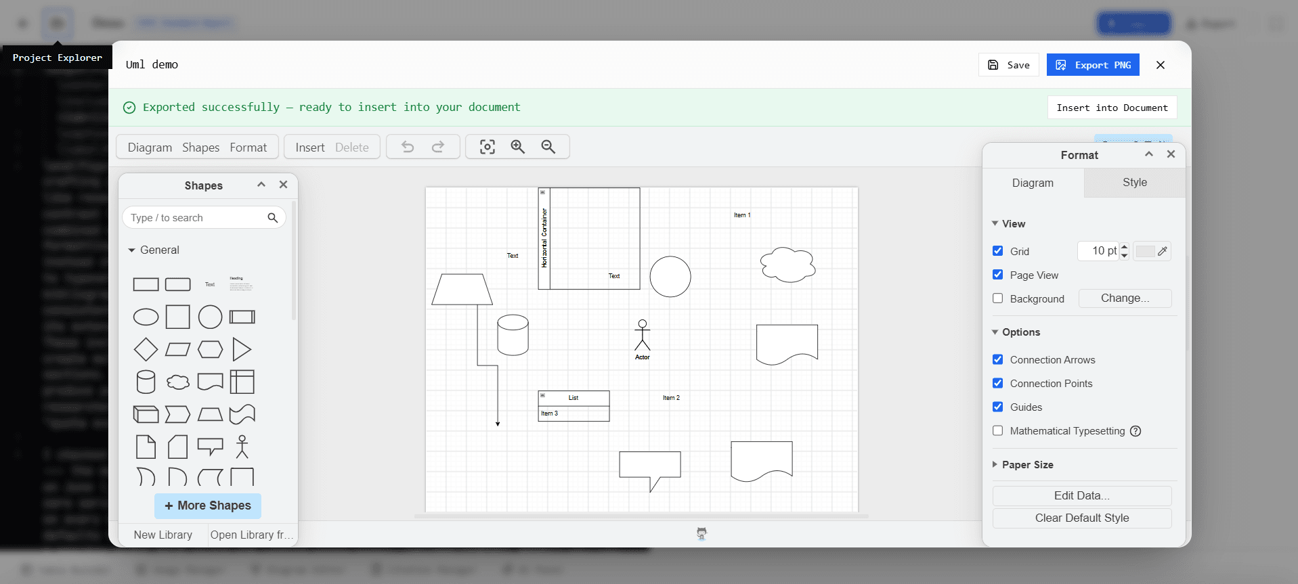The image size is (1298, 584).
Task: Select the rectangle shape in General
Action: point(146,284)
